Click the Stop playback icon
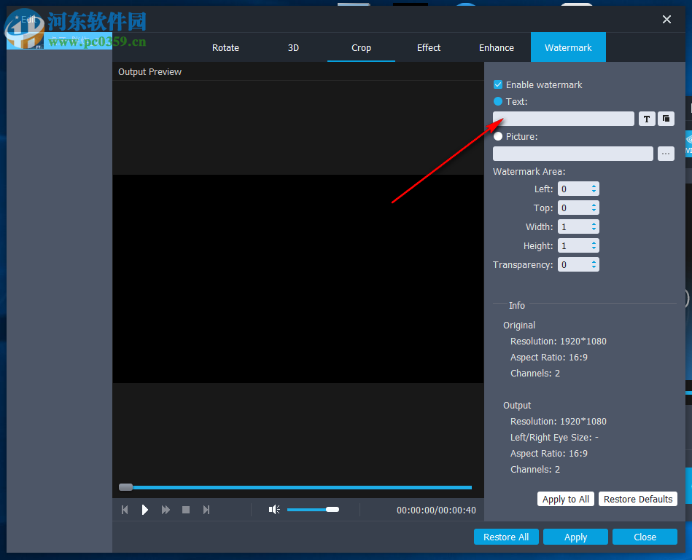The image size is (692, 560). (185, 509)
